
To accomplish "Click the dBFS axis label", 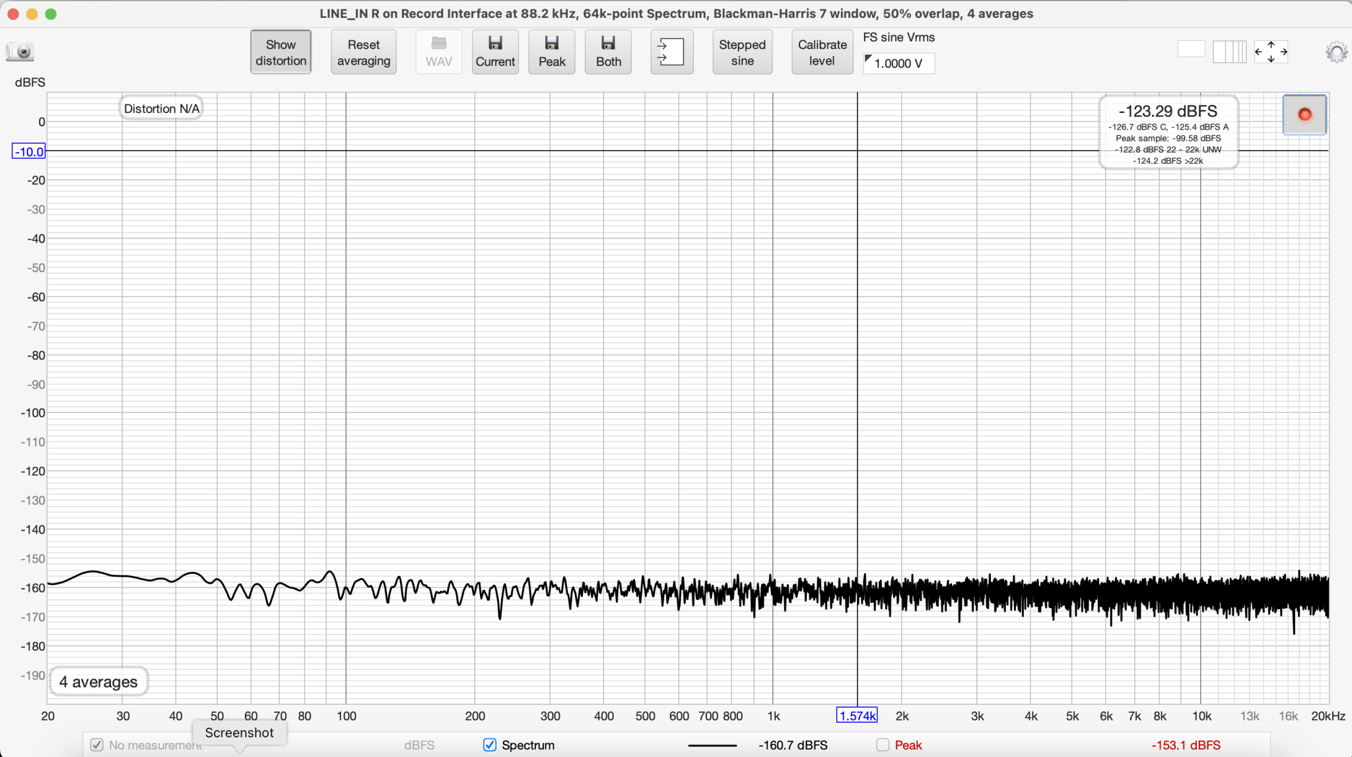I will click(x=30, y=83).
